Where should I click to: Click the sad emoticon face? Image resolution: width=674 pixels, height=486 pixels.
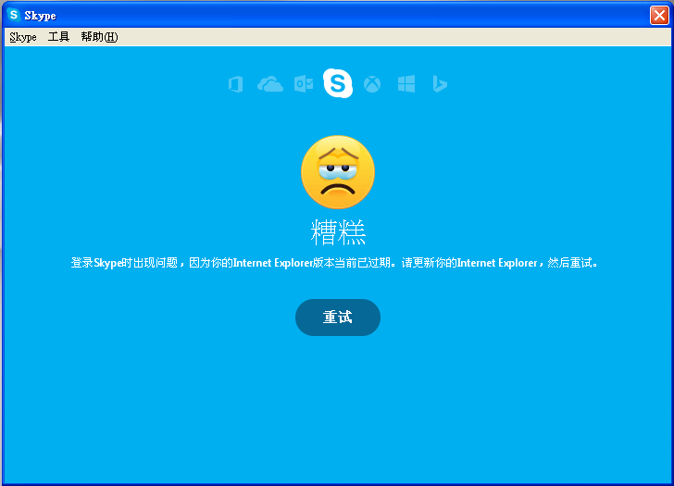pyautogui.click(x=338, y=172)
